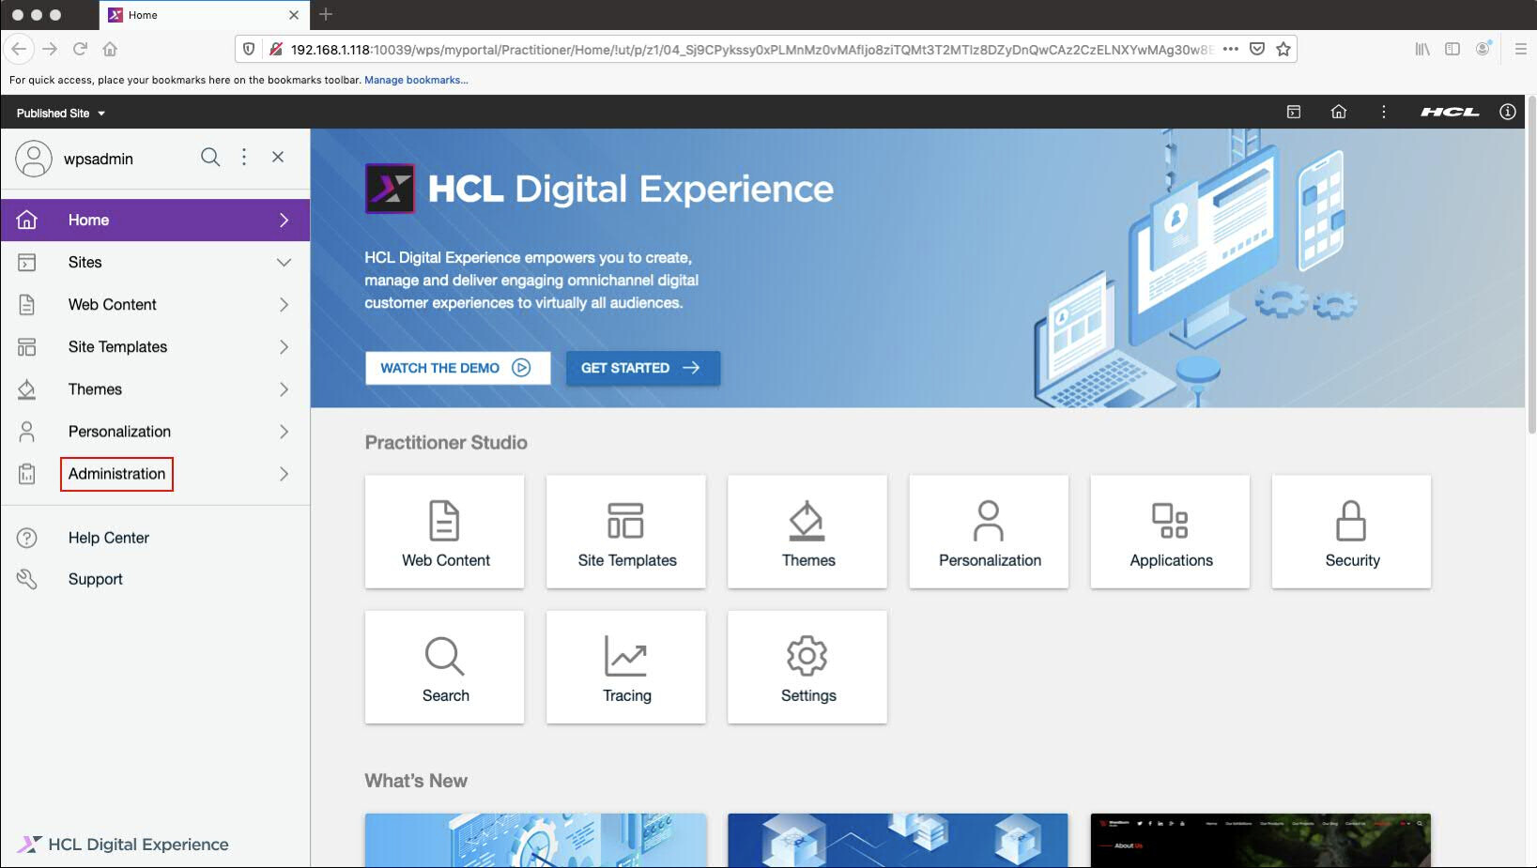Click the WATCH THE DEMO button
1537x868 pixels.
(457, 368)
